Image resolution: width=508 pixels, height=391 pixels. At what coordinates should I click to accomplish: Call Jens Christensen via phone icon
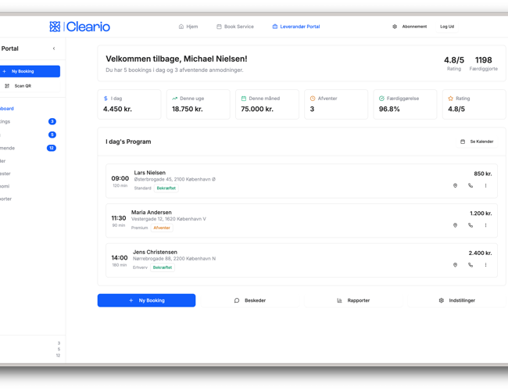470,265
